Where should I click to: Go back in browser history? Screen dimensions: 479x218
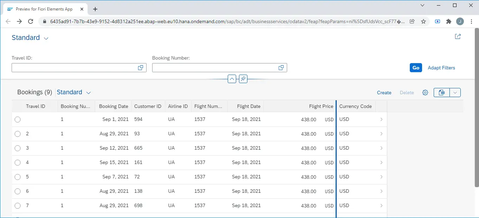point(8,21)
